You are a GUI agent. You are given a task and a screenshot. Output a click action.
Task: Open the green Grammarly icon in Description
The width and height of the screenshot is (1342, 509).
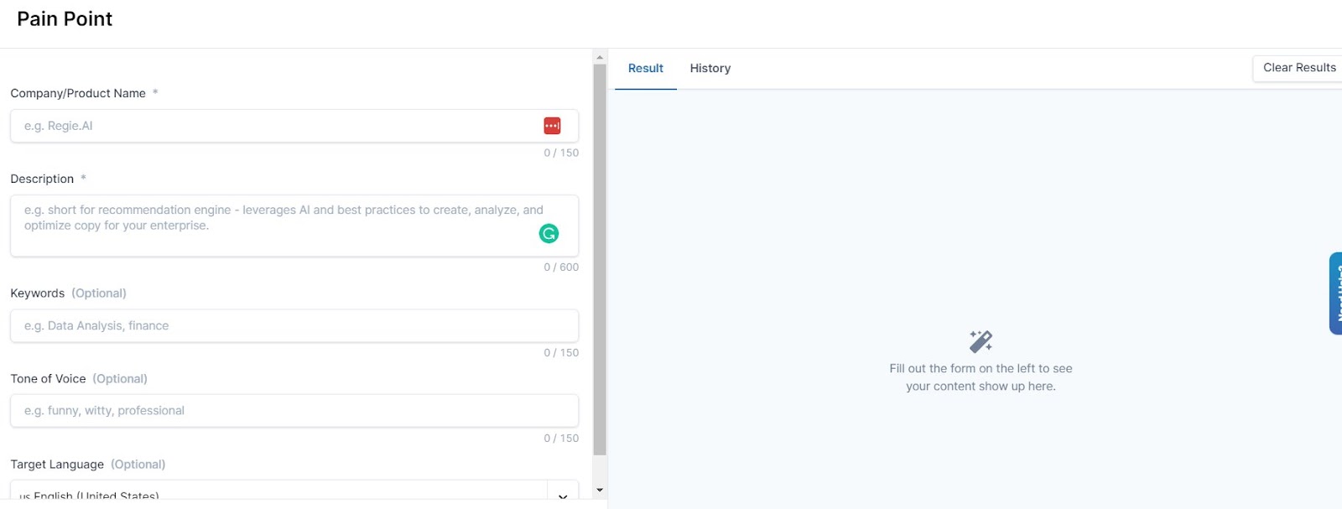tap(549, 234)
